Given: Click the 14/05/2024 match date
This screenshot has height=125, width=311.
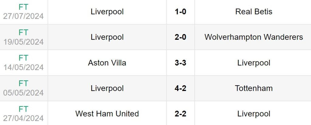Looking at the screenshot, I should pyautogui.click(x=23, y=67).
